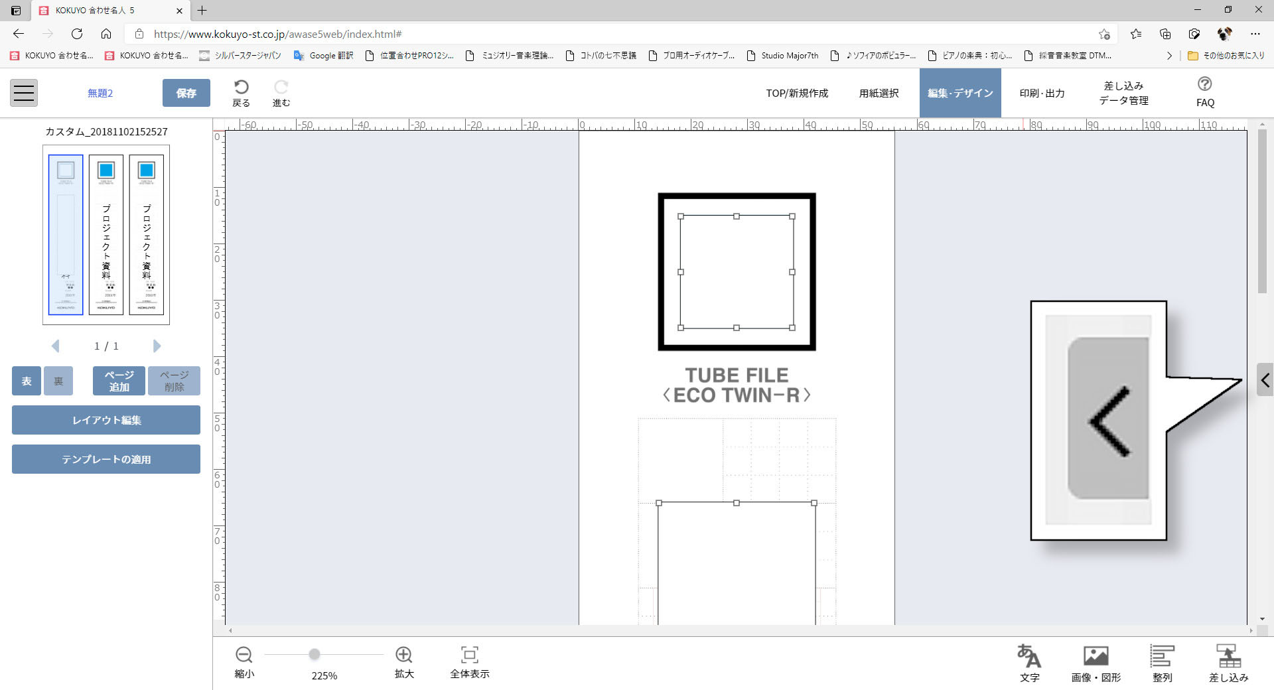This screenshot has height=690, width=1274.
Task: Open the align (整列) tool
Action: (x=1162, y=656)
